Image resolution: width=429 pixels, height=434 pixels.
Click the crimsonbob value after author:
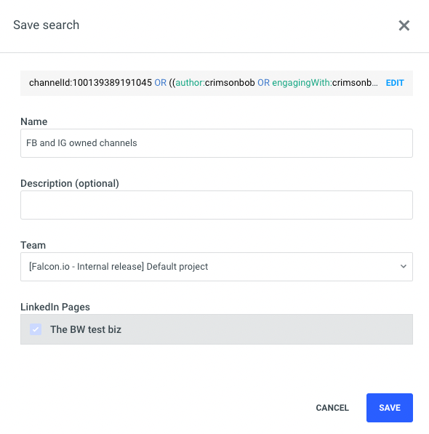click(230, 82)
